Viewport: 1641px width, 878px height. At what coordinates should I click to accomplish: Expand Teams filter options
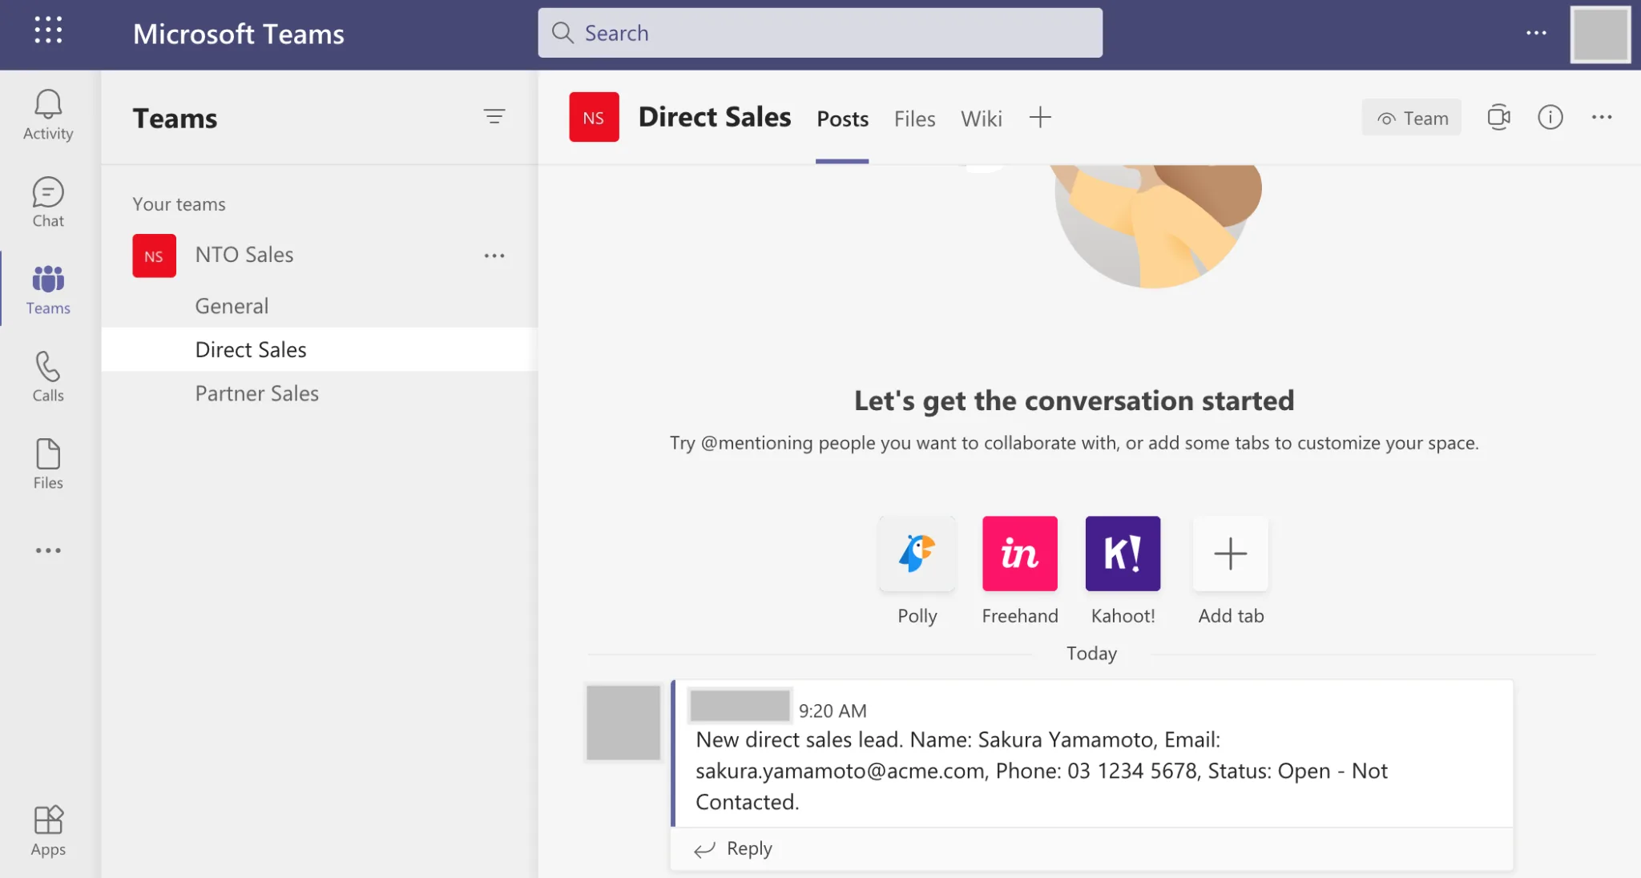pyautogui.click(x=494, y=116)
